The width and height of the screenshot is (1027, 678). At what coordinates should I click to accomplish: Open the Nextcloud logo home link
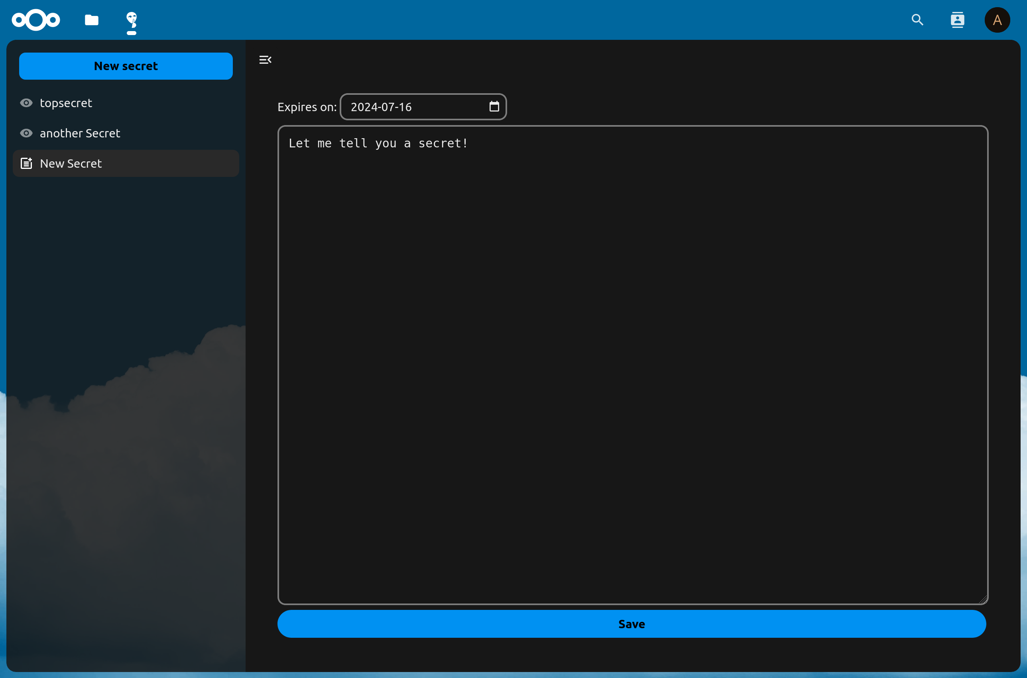[36, 20]
